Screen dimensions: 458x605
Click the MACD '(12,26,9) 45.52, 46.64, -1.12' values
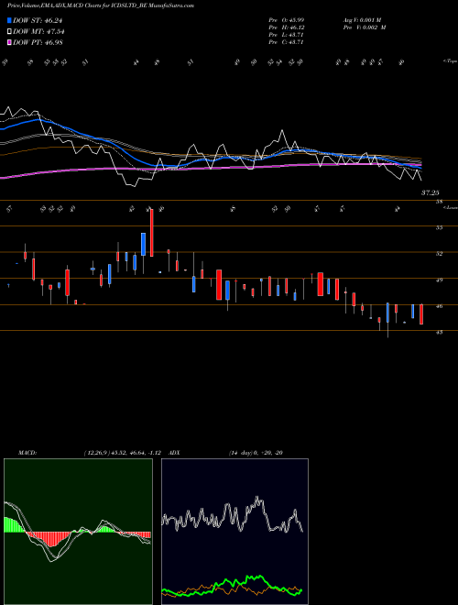122,453
